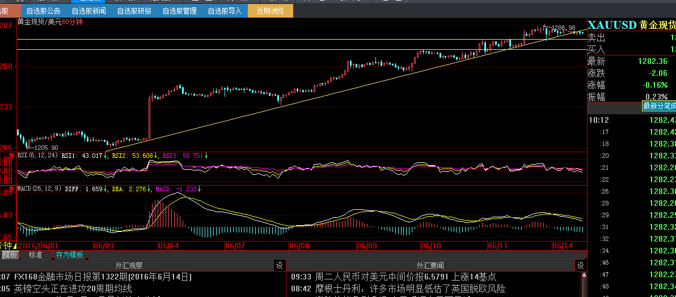Open headline 英镑空头正在进攻20周期均线

73,289
